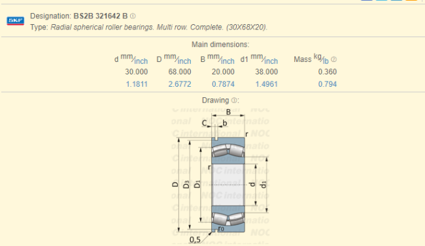The image size is (425, 246).
Task: Select the inch unit link for d1
Action: 271,61
